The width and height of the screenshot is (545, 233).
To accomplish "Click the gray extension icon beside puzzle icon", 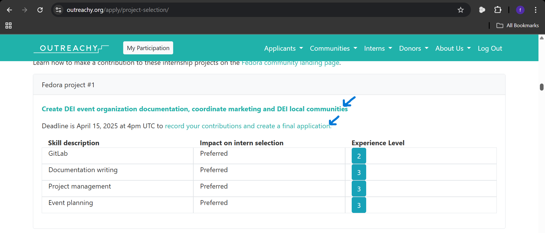I will click(x=482, y=10).
